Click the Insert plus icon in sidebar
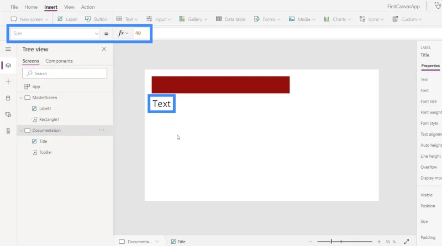 coord(8,82)
